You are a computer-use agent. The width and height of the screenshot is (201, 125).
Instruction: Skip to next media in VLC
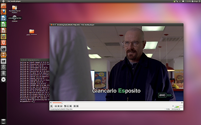pyautogui.click(x=61, y=106)
